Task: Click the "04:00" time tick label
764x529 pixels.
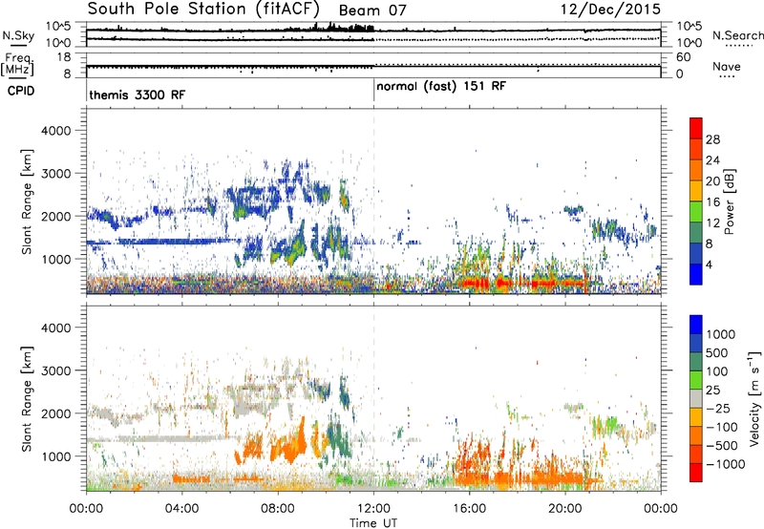Action: (x=181, y=509)
